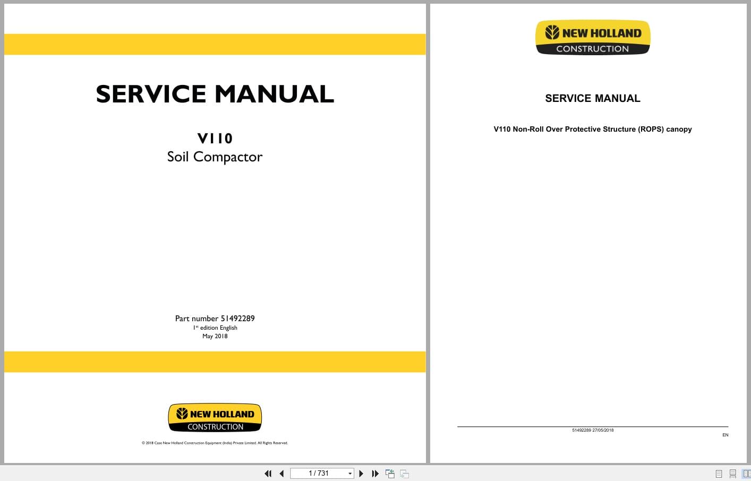The height and width of the screenshot is (481, 751).
Task: Click the Part number 51492289 text
Action: coord(215,319)
